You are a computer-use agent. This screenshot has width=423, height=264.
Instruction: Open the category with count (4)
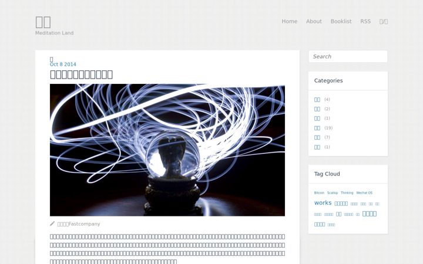(x=317, y=100)
